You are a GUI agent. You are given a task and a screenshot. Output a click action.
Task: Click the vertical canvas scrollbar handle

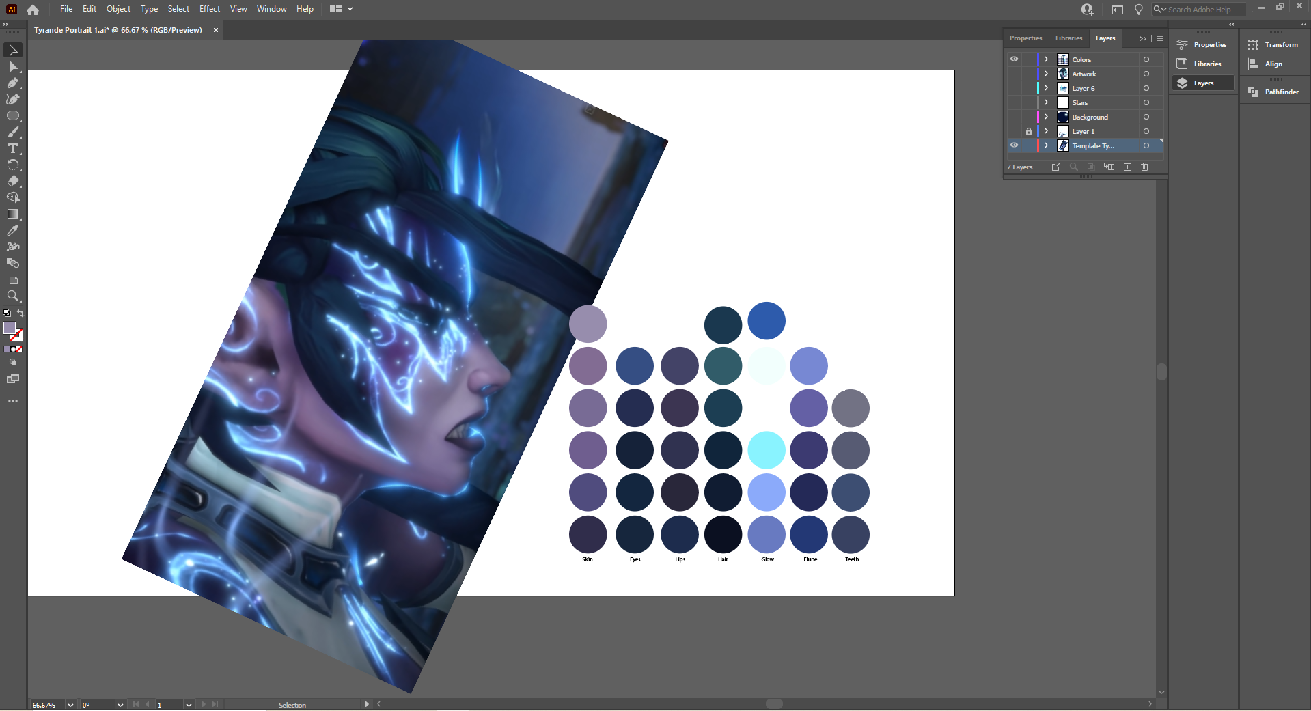click(x=1161, y=372)
